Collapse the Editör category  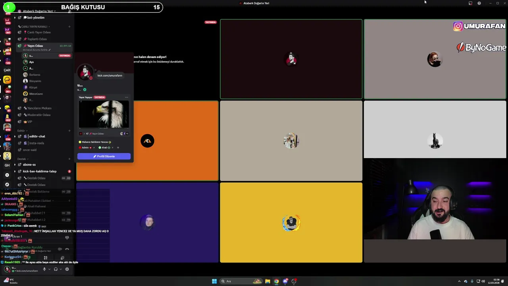(22, 131)
